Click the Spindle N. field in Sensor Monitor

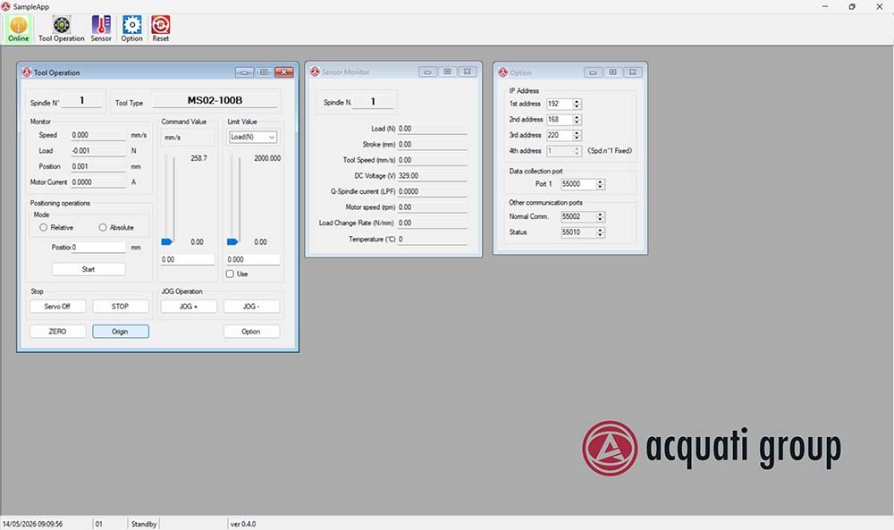tap(373, 102)
